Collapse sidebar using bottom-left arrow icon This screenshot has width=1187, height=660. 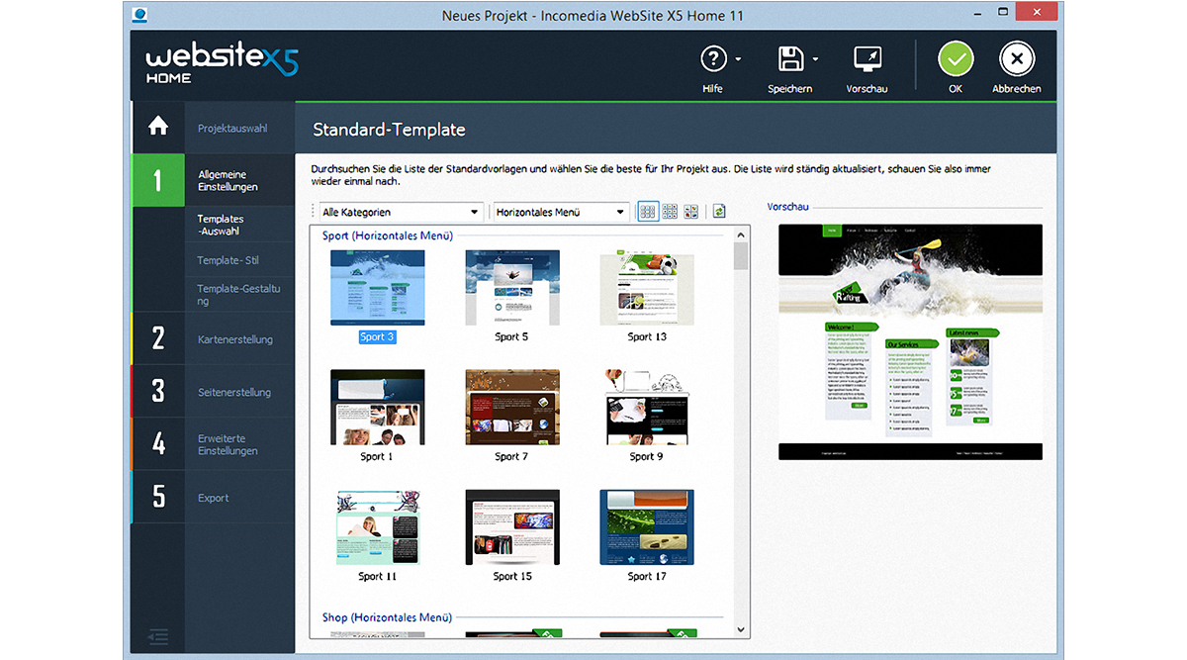(x=158, y=637)
